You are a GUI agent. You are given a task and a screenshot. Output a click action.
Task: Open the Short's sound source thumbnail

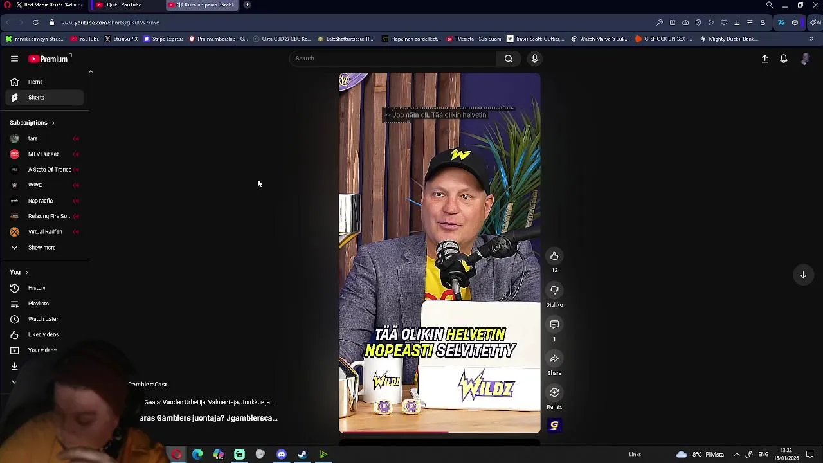(x=554, y=425)
